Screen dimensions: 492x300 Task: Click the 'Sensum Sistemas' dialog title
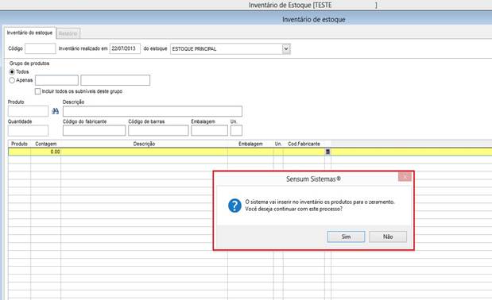point(313,179)
